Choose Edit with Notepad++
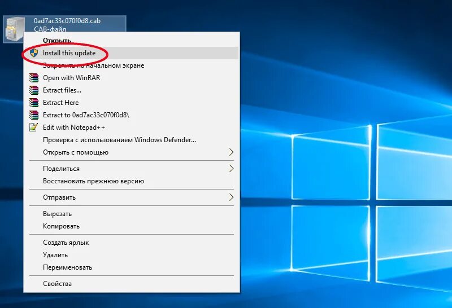The image size is (452, 308). (132, 127)
